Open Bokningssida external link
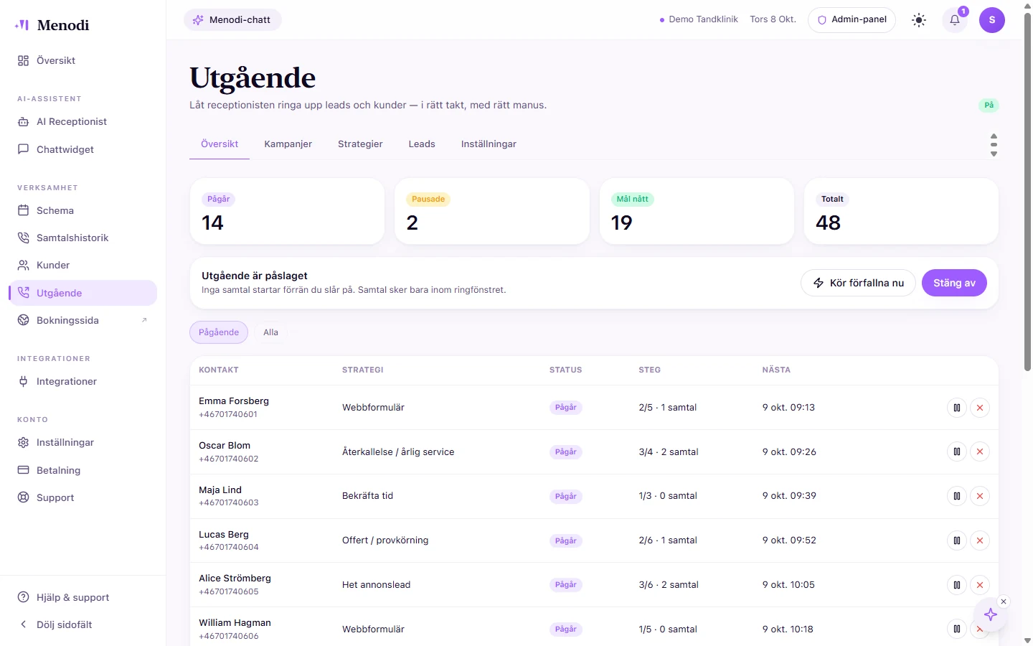 pos(83,320)
